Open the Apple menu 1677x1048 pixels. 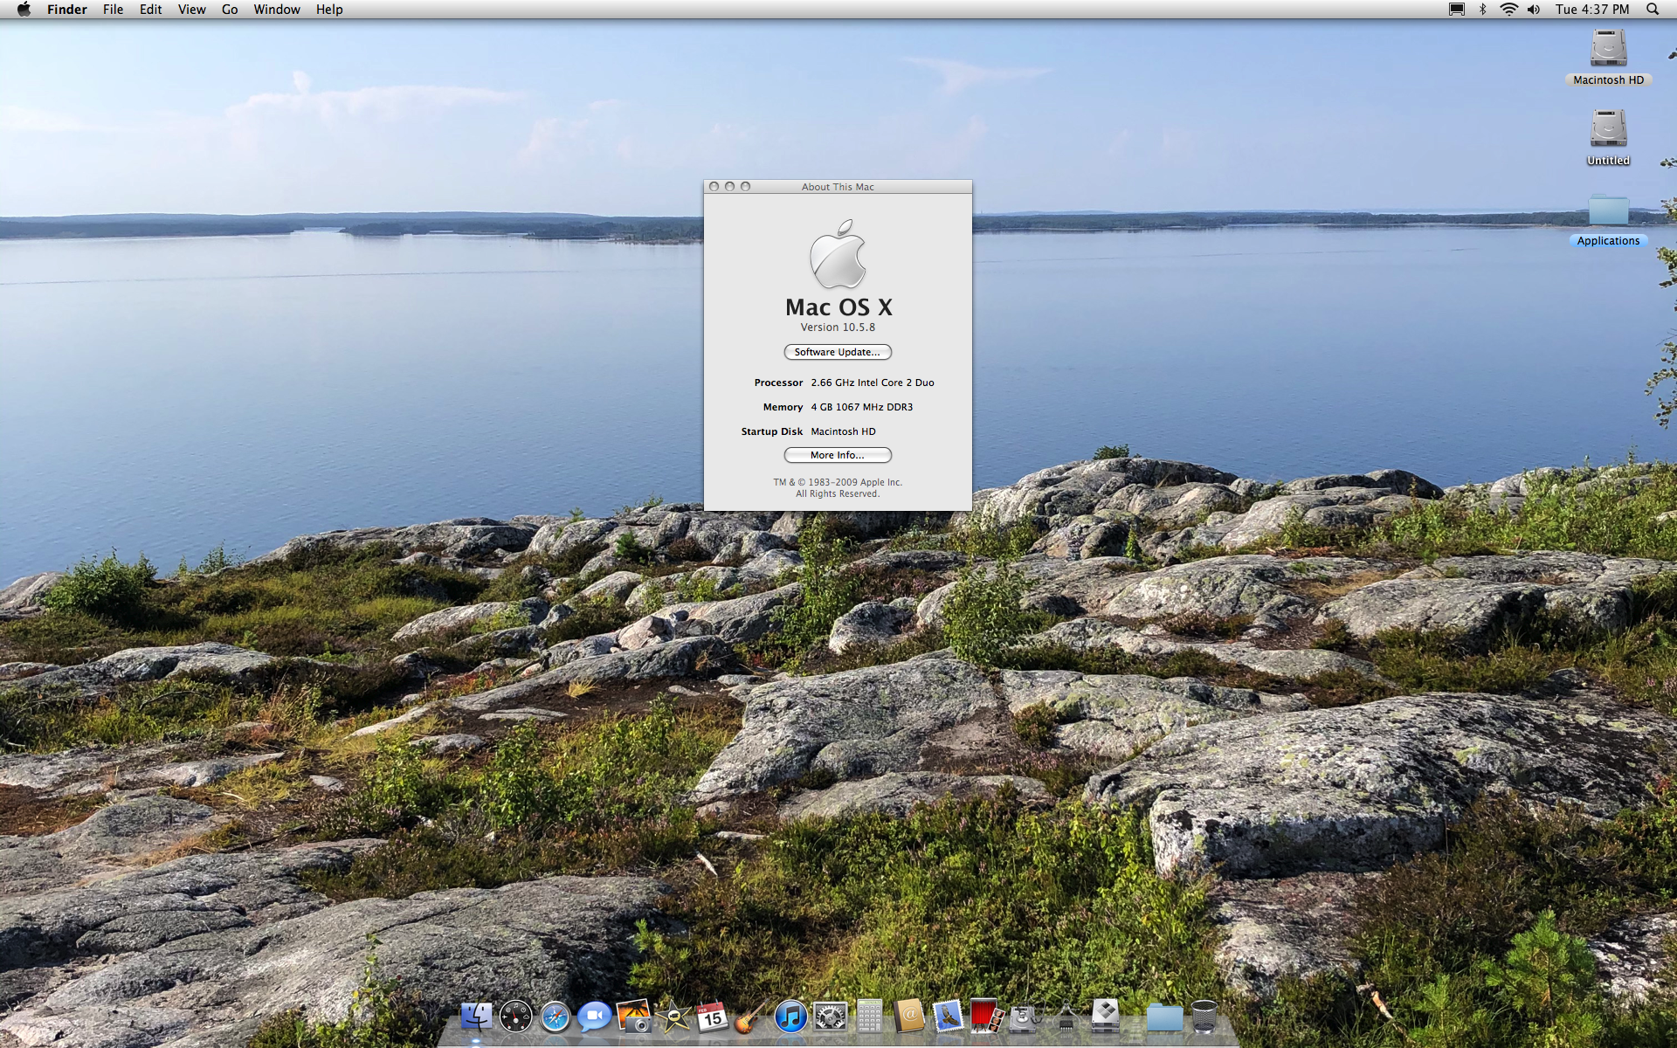[x=24, y=9]
